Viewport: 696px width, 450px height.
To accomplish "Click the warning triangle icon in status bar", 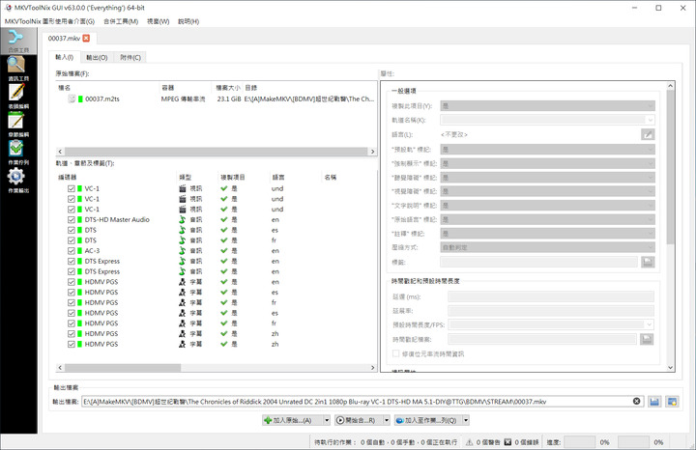I will click(470, 442).
